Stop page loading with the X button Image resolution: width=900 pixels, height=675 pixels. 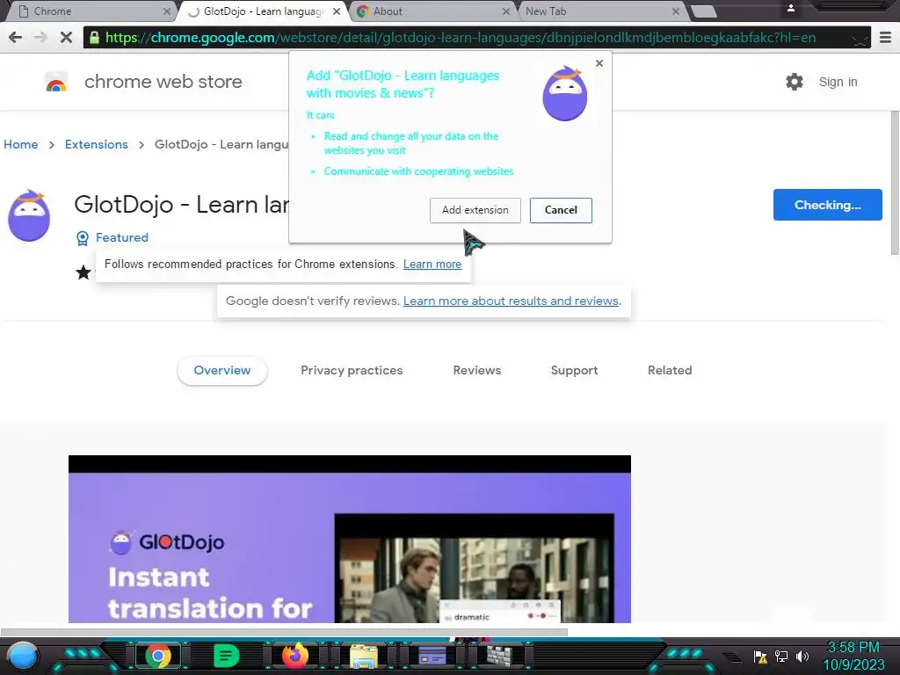(x=66, y=38)
